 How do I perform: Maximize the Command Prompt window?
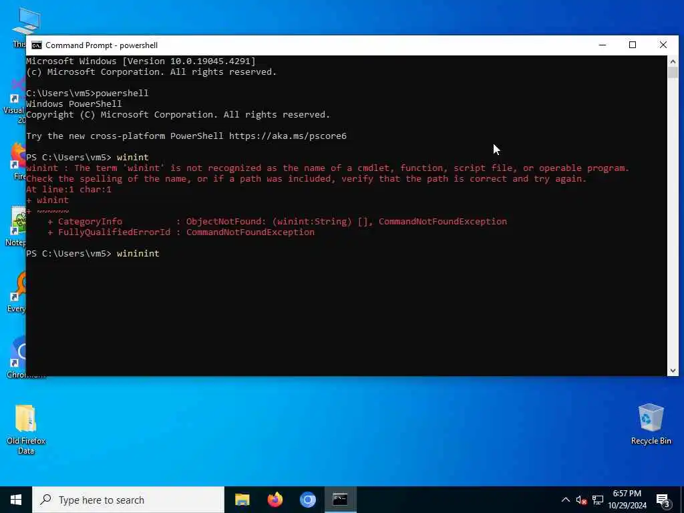click(x=633, y=45)
